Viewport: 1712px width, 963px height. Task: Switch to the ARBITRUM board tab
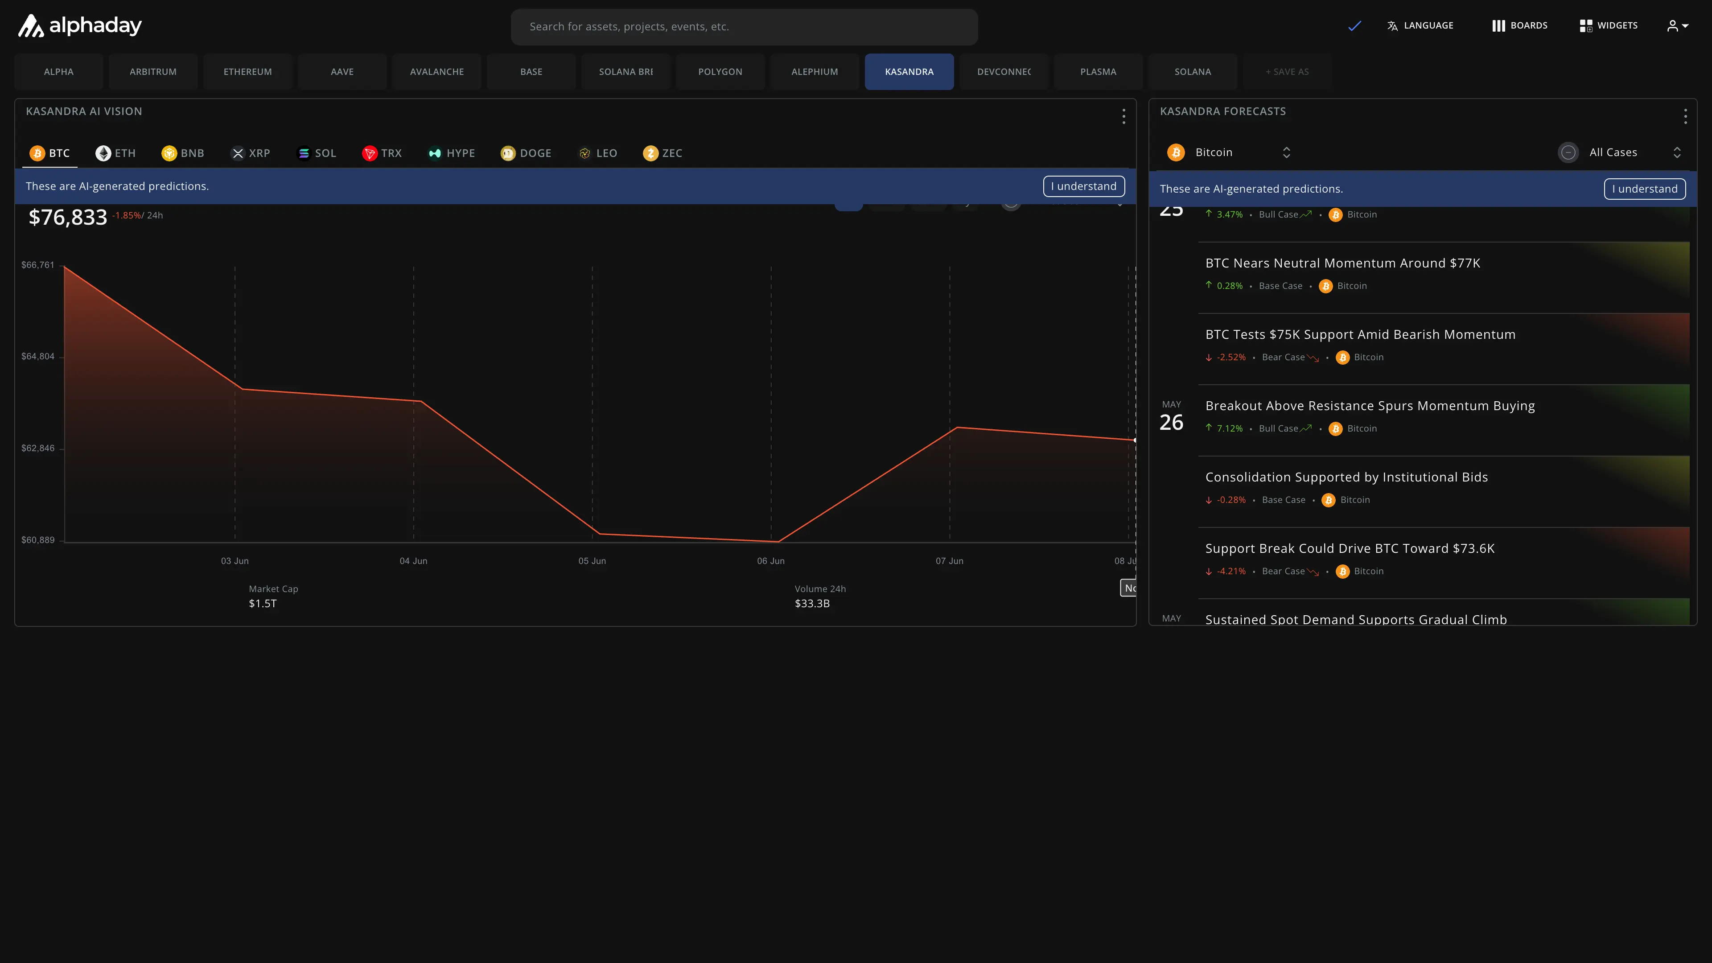[x=153, y=72]
